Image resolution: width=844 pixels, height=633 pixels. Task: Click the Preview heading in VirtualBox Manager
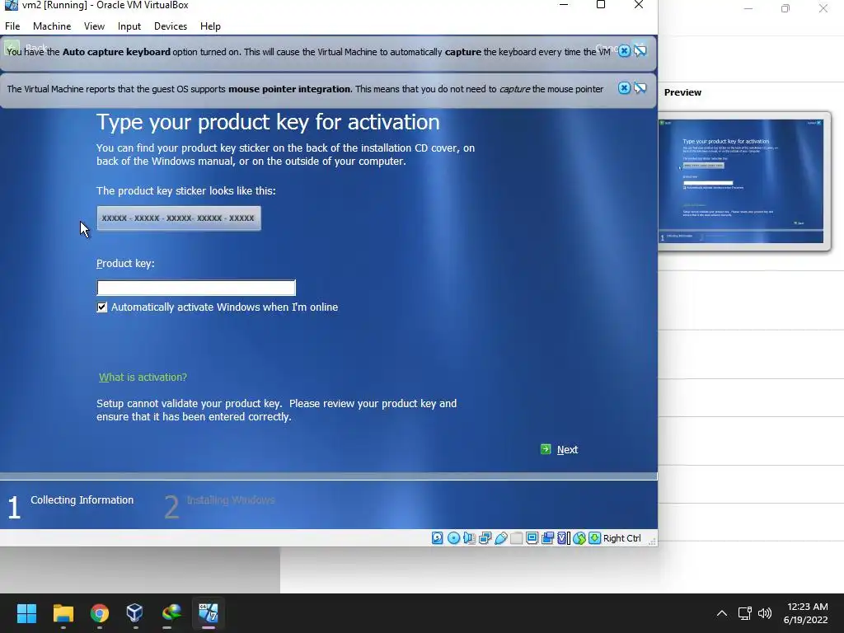(x=682, y=92)
